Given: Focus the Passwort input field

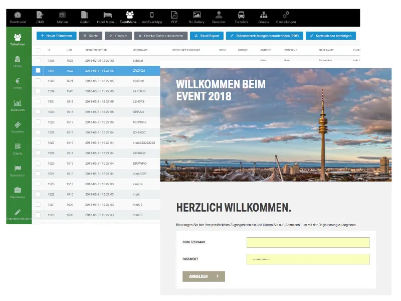Looking at the screenshot, I should pos(308,259).
